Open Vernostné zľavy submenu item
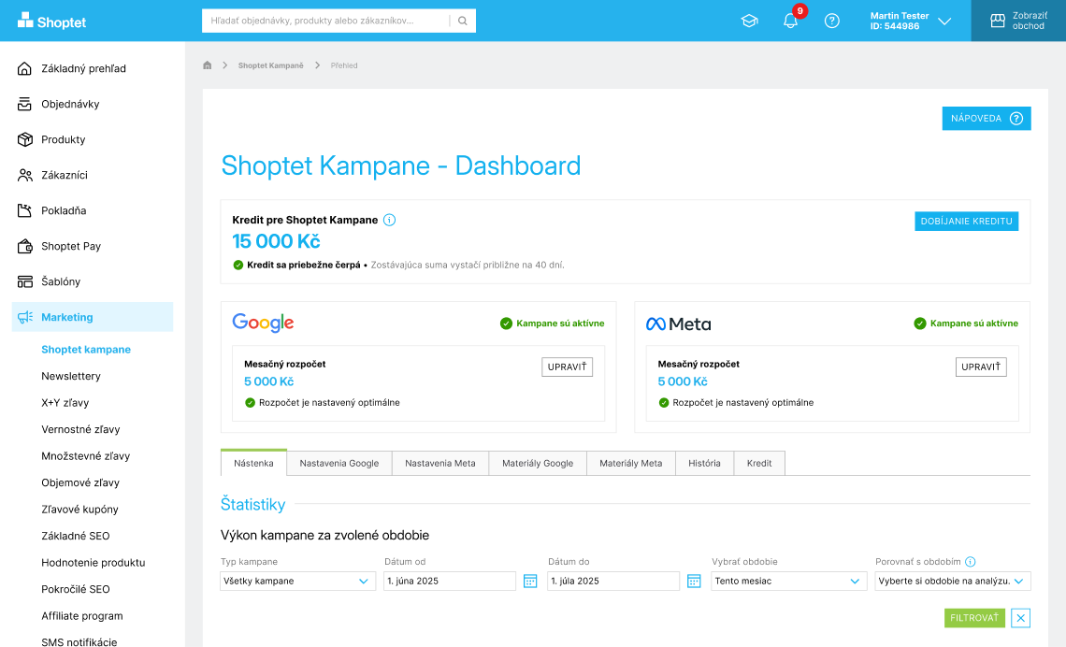 pyautogui.click(x=81, y=429)
